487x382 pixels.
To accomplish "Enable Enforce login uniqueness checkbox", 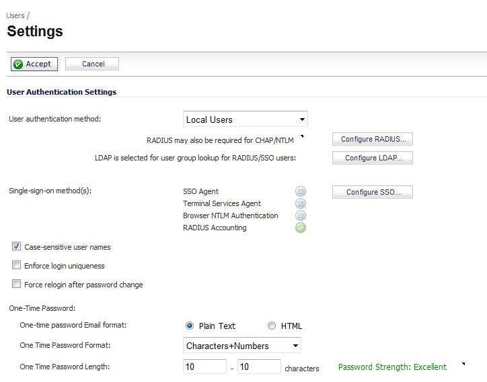I will pyautogui.click(x=16, y=265).
